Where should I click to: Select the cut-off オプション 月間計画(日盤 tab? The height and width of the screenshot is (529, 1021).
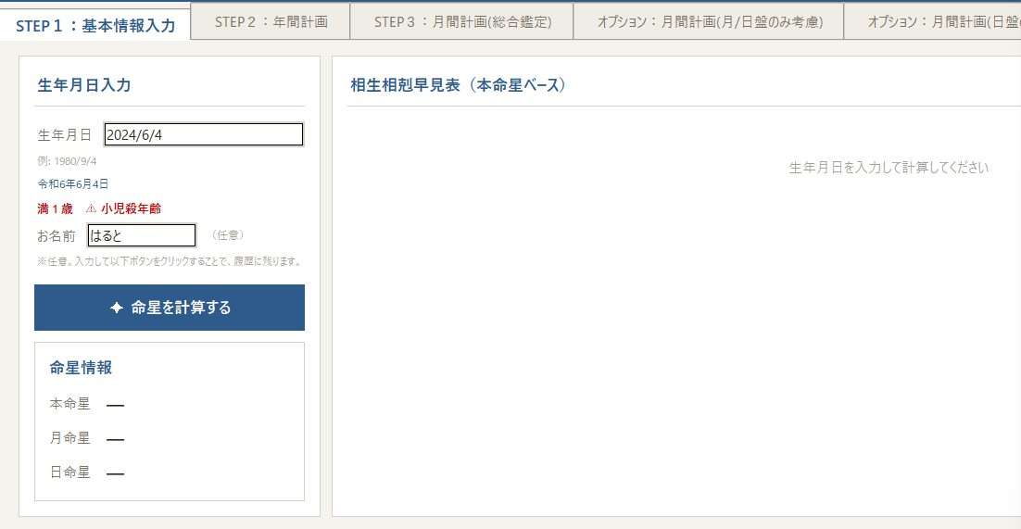932,21
